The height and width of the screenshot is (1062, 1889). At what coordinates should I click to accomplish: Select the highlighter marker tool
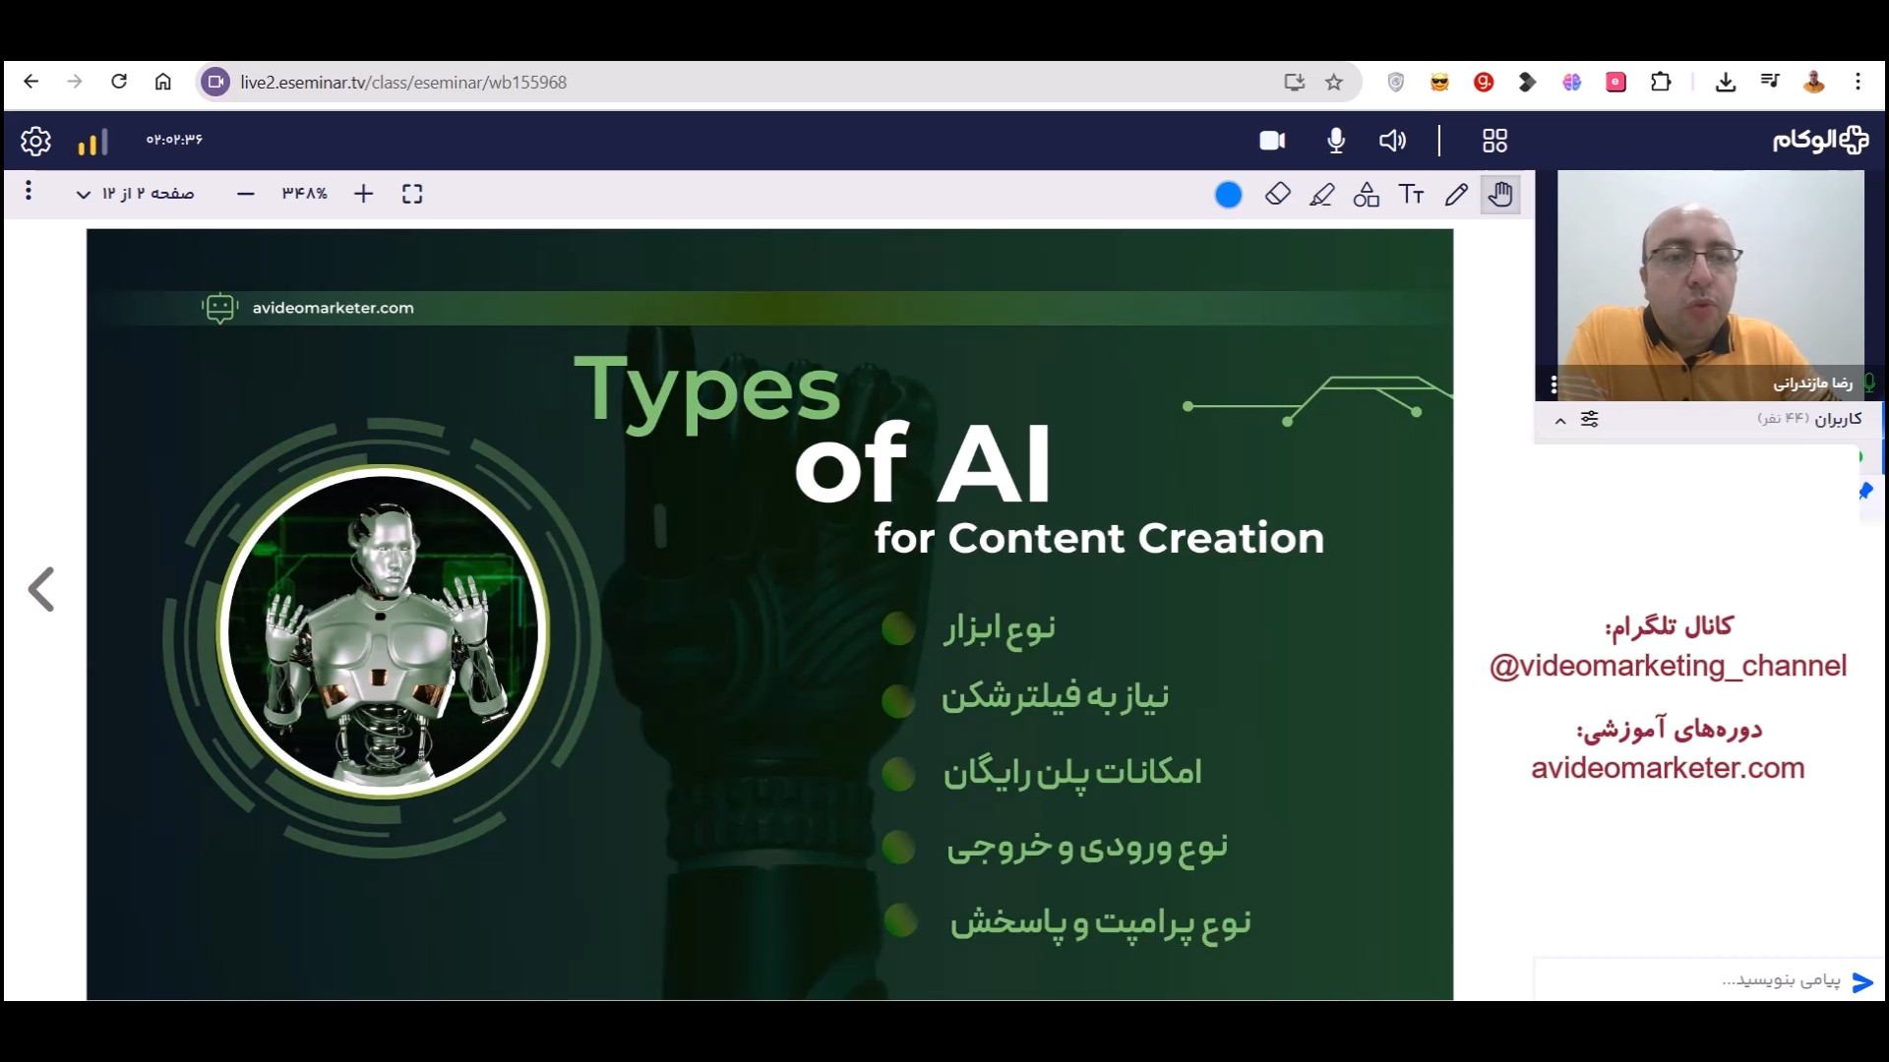click(1321, 195)
